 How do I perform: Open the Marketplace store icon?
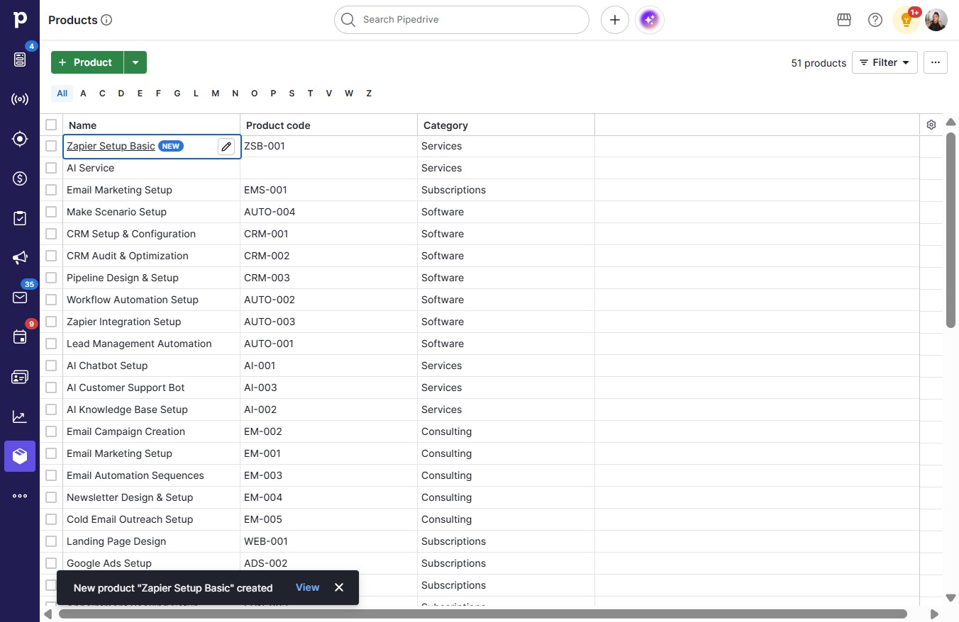[844, 20]
